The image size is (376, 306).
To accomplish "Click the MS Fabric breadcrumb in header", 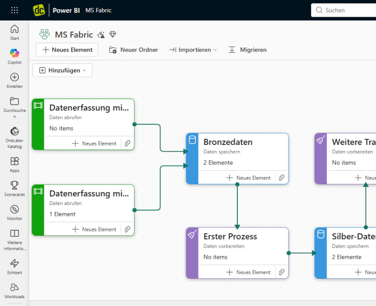I will tap(98, 10).
